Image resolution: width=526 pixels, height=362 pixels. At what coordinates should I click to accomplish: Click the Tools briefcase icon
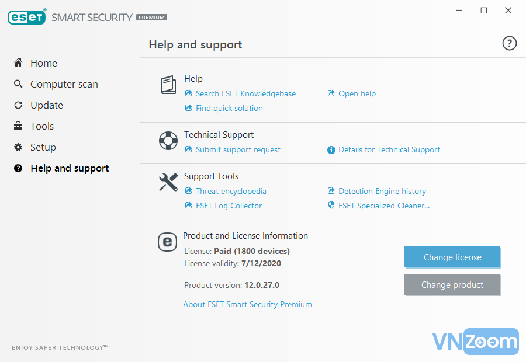point(18,126)
